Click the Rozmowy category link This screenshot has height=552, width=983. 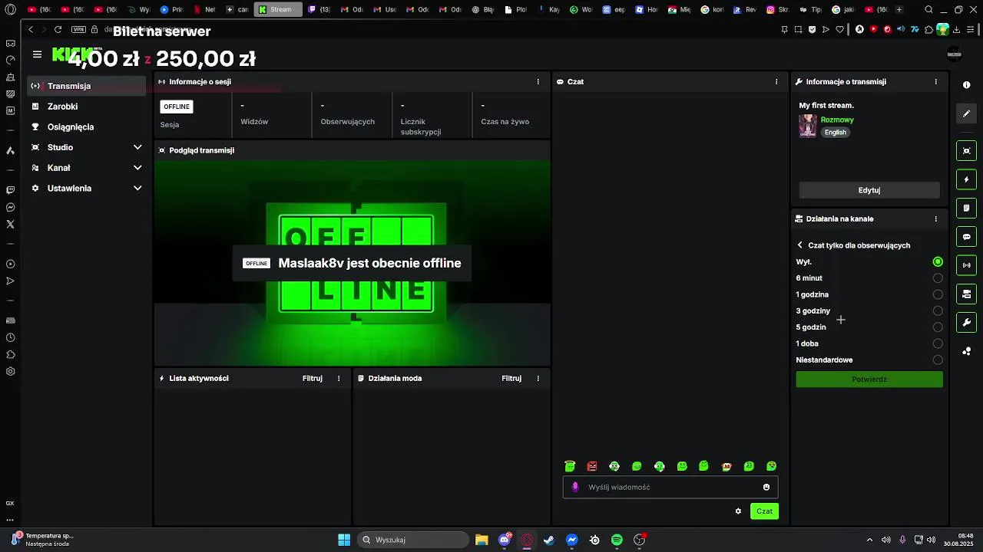pos(837,120)
